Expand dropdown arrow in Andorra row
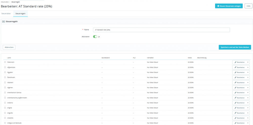The height and width of the screenshot is (125, 253). point(248,103)
